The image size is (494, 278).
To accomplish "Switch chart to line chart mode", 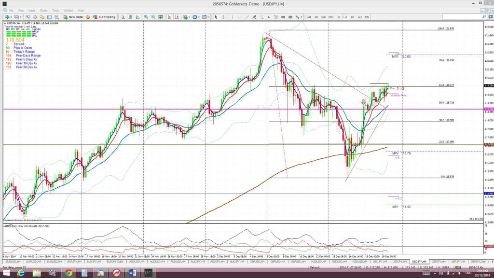I will [137, 17].
